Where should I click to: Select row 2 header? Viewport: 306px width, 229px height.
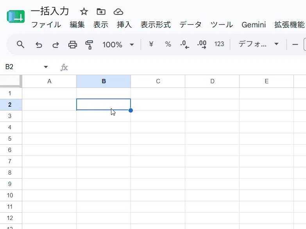coord(11,105)
